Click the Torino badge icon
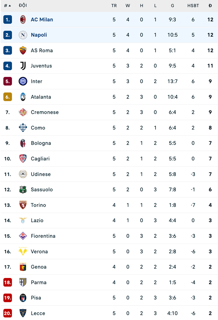The width and height of the screenshot is (218, 320). pyautogui.click(x=23, y=205)
